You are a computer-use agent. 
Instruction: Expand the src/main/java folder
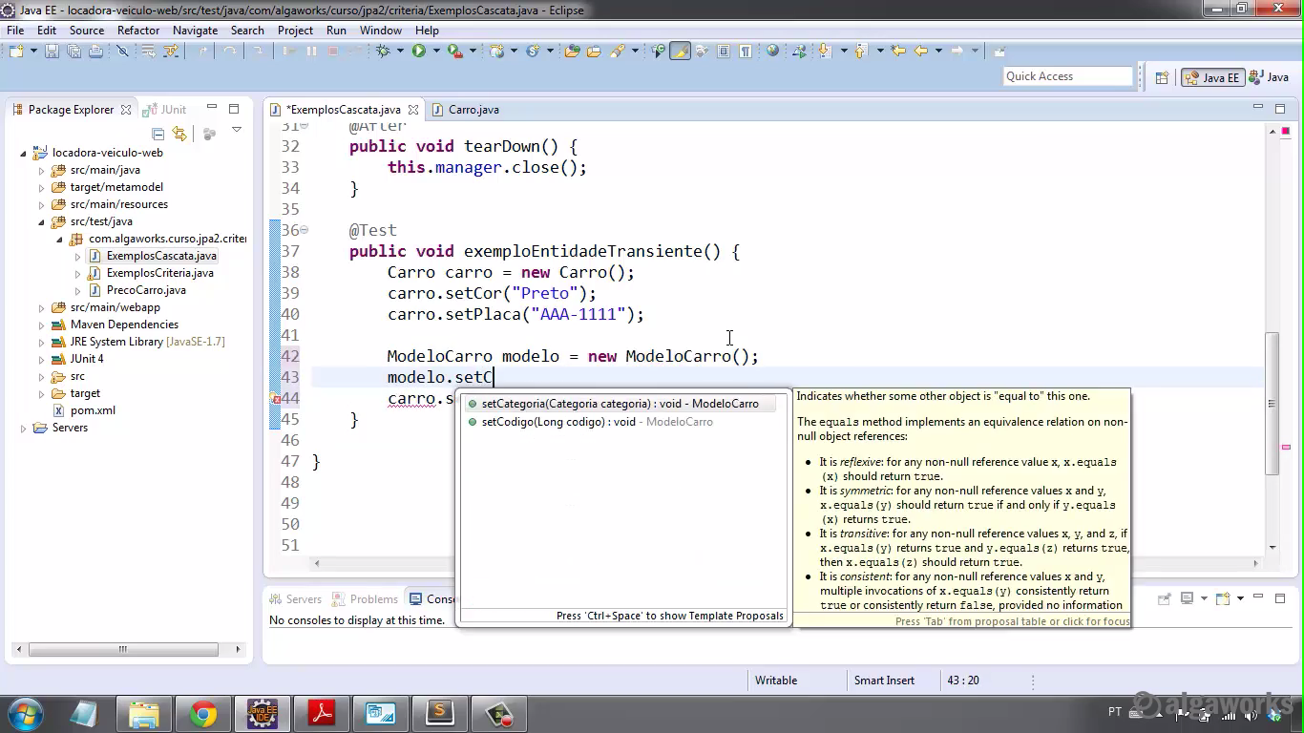41,170
